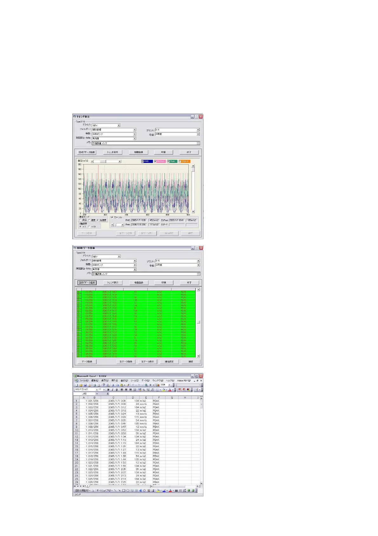Select the ×10 X-axis magnification radio
378x536 pixels.
click(x=89, y=227)
